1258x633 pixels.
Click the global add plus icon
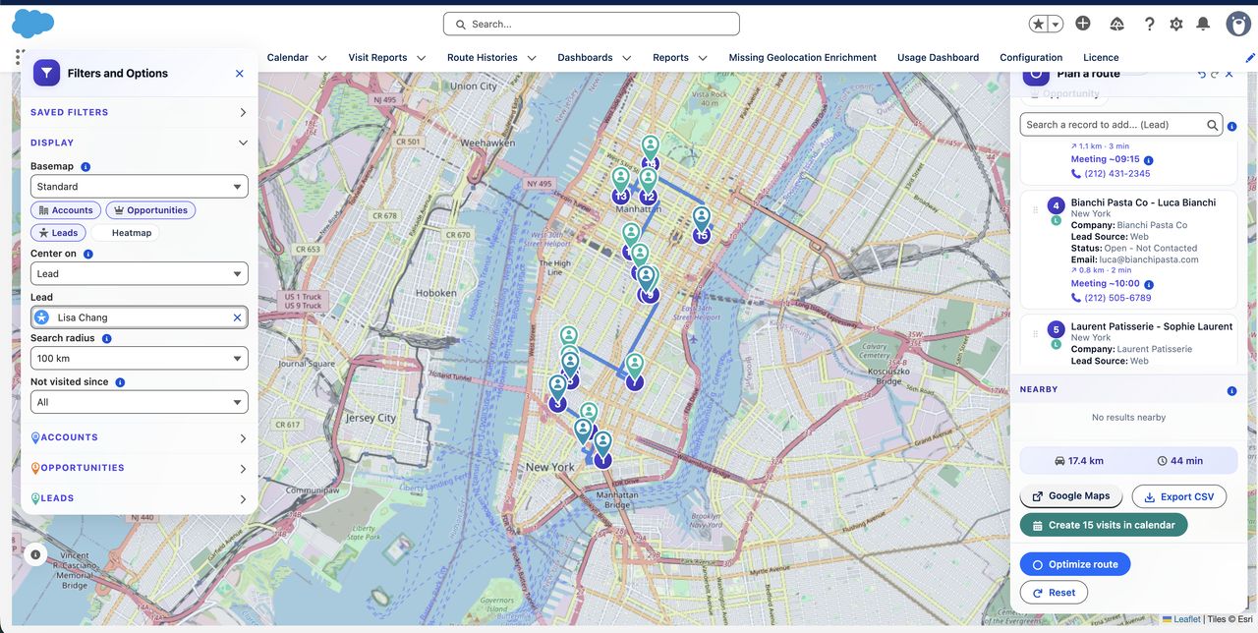1082,24
